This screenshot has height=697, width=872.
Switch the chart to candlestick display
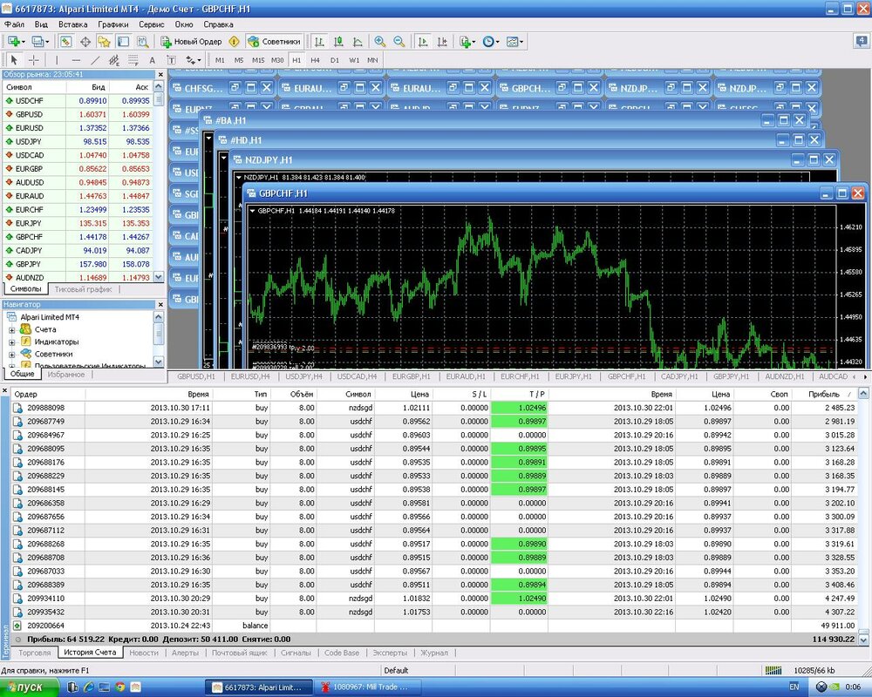pos(339,41)
